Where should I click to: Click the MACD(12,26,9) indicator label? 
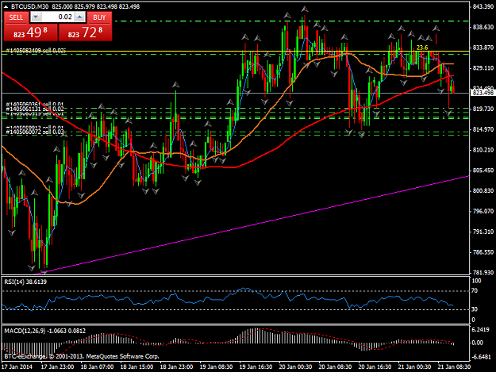(44, 331)
